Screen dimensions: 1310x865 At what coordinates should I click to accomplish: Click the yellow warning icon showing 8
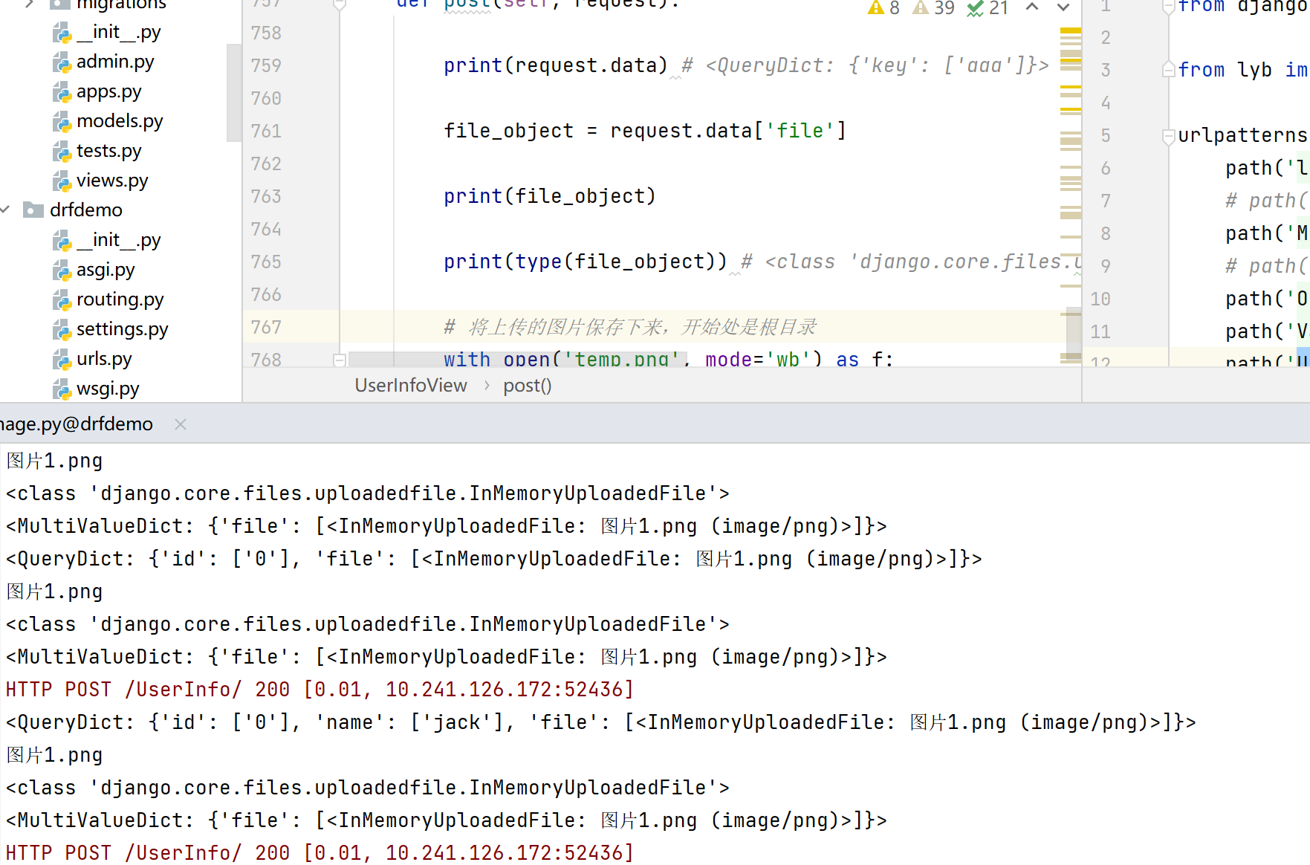pos(876,8)
